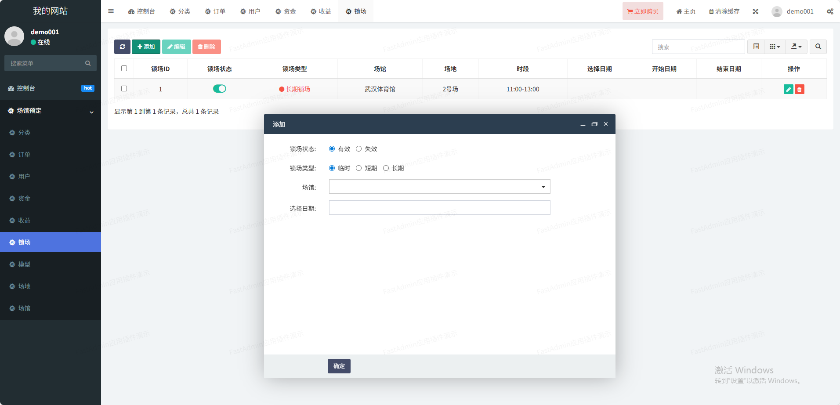
Task: Open the 场馆 dropdown in add dialog
Action: [x=439, y=187]
